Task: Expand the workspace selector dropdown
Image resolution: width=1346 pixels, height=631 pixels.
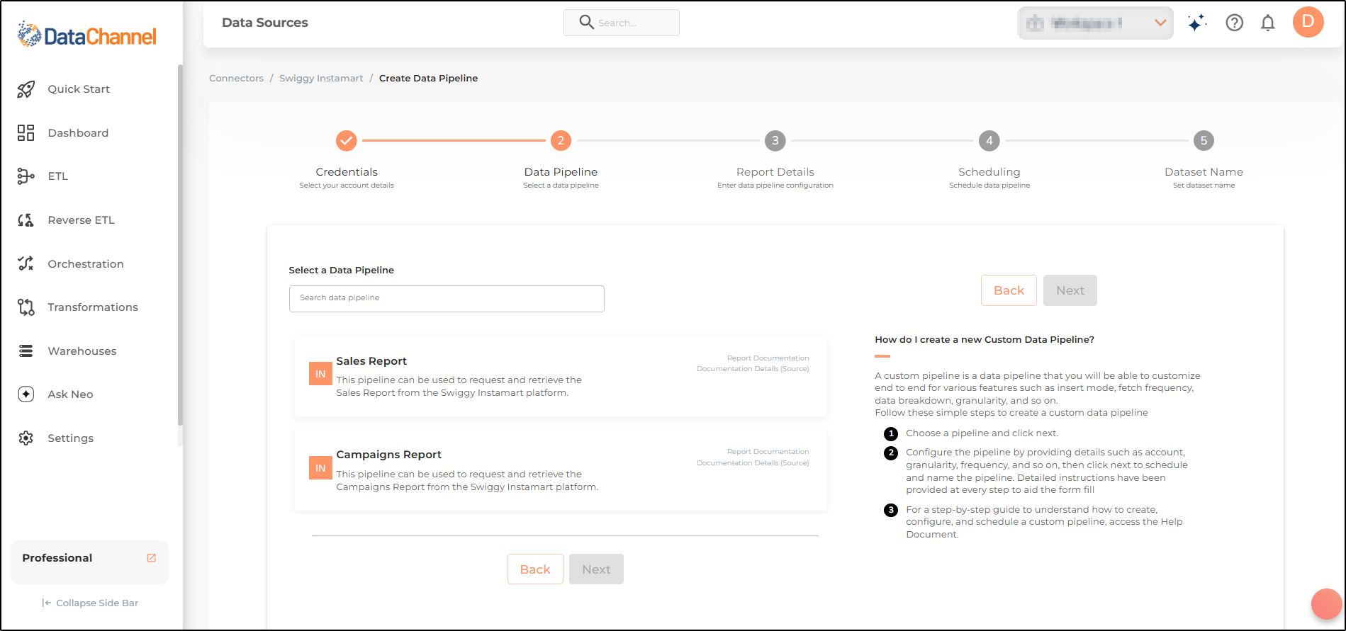Action: 1096,23
